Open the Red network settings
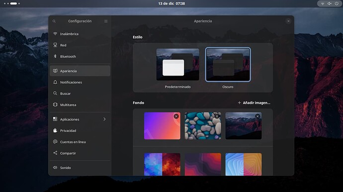Viewport: 343px width, 192px height. click(x=80, y=45)
